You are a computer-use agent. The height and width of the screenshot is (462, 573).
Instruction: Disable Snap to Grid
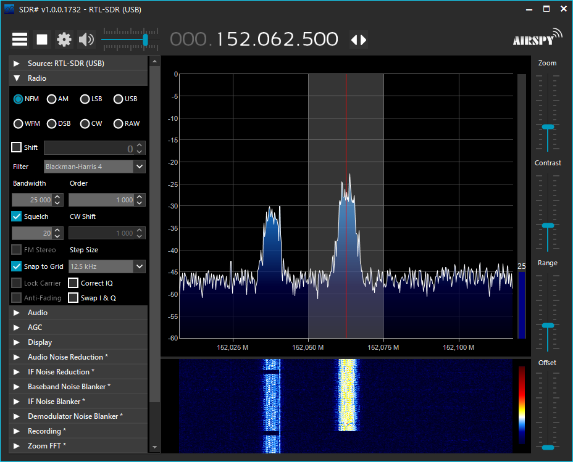click(17, 266)
